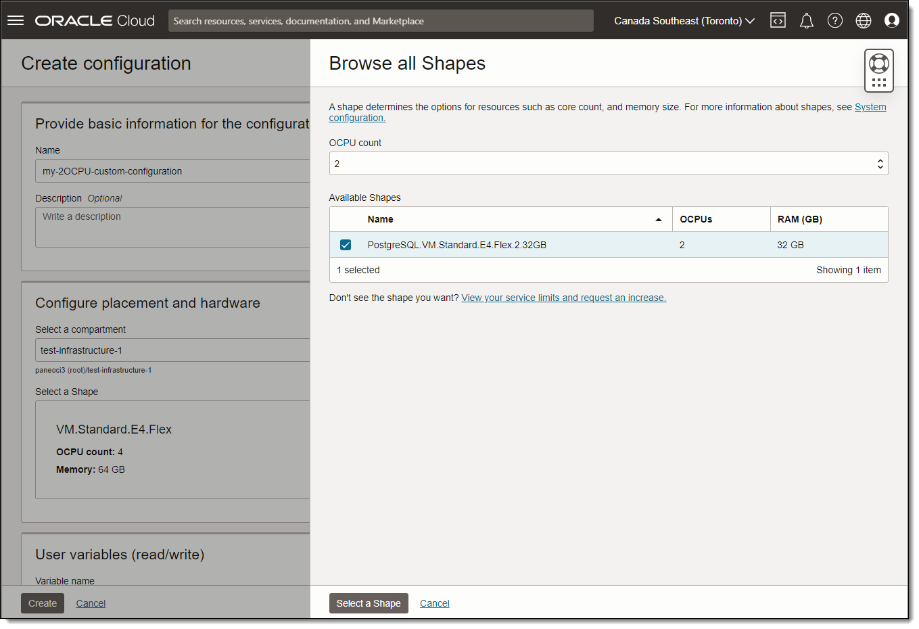Open View your service limits link
Viewport: 919px width, 629px height.
(563, 298)
